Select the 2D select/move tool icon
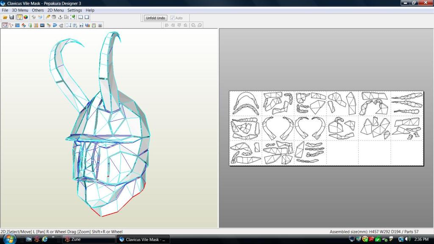 [x=5, y=25]
